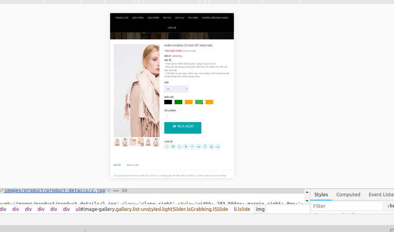Share via the Tumblr icon

click(205, 147)
